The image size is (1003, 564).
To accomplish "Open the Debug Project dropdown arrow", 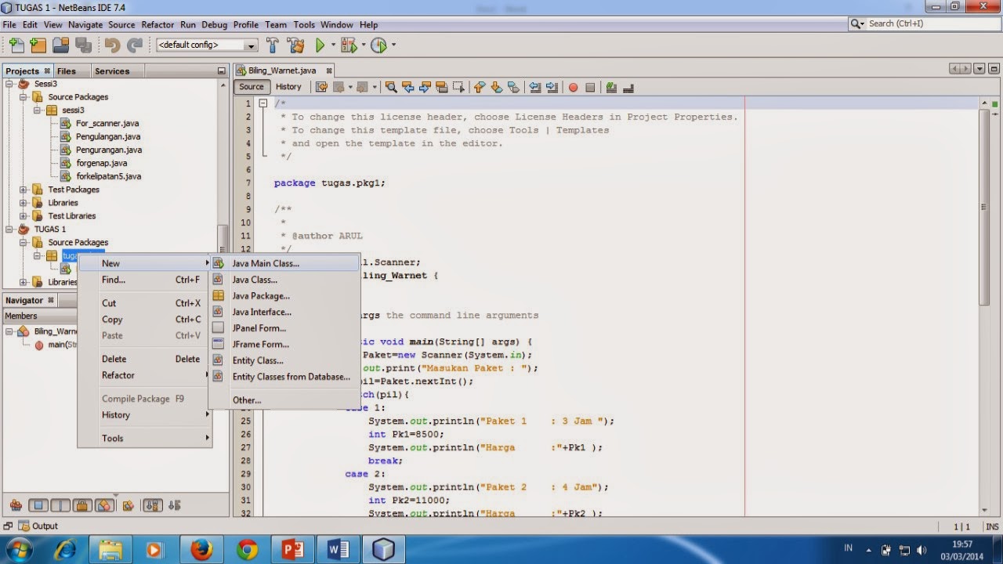I will 364,45.
